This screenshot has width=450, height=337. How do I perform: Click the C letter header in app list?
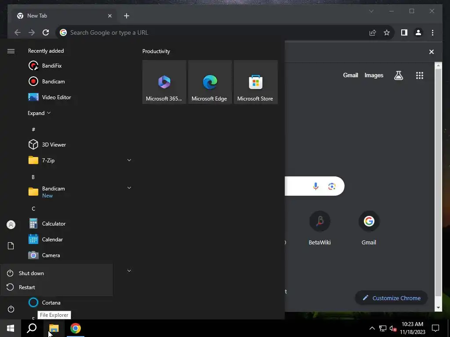(33, 208)
